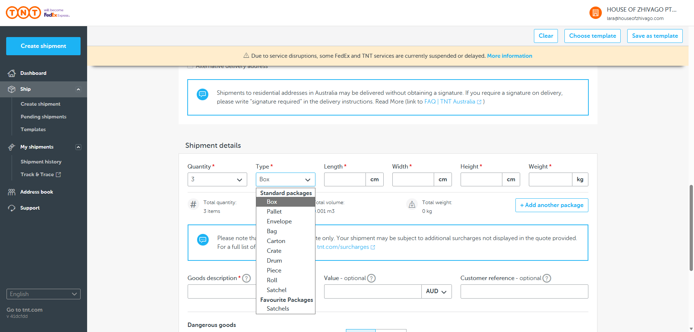Click the Support headset icon
694x332 pixels.
click(12, 208)
